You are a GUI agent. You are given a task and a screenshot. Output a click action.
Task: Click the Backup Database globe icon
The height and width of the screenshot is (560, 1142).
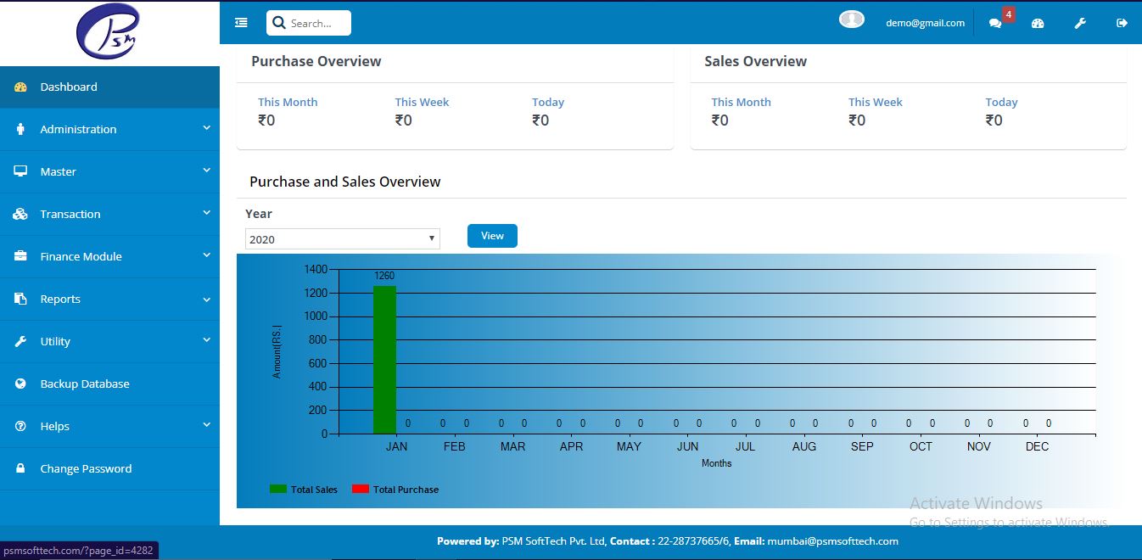coord(21,384)
